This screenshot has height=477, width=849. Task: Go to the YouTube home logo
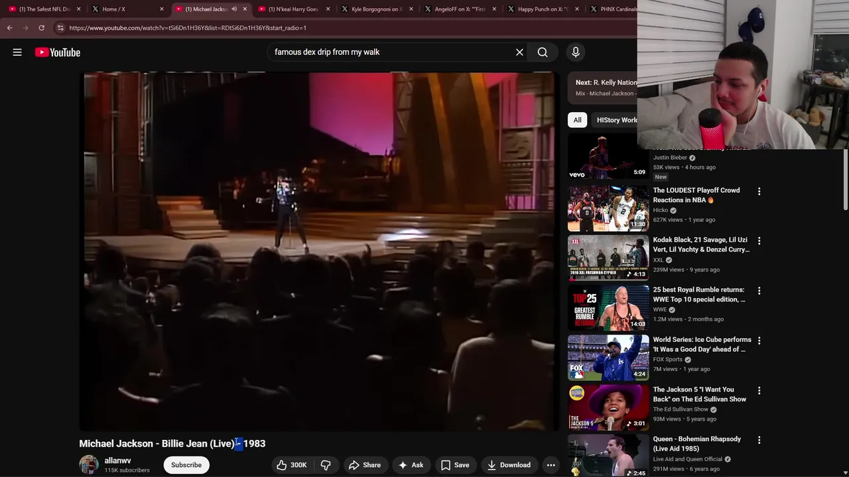click(x=58, y=52)
